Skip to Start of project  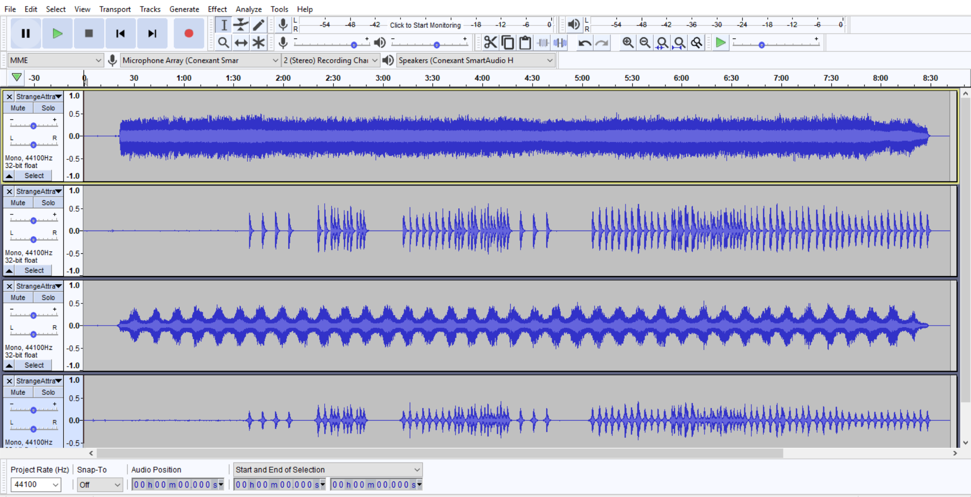[120, 33]
